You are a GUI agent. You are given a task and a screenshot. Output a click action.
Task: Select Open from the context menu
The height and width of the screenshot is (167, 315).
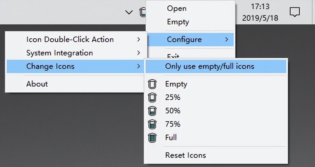[176, 8]
